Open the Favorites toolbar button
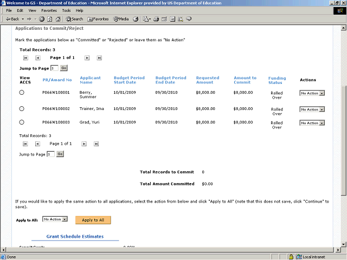Image resolution: width=347 pixels, height=260 pixels. (98, 19)
